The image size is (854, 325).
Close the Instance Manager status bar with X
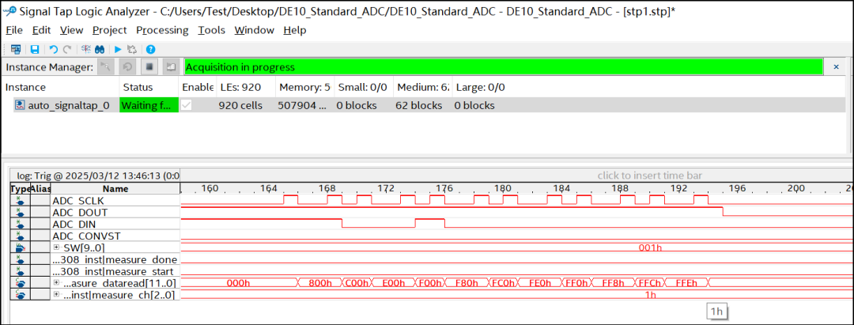click(836, 67)
